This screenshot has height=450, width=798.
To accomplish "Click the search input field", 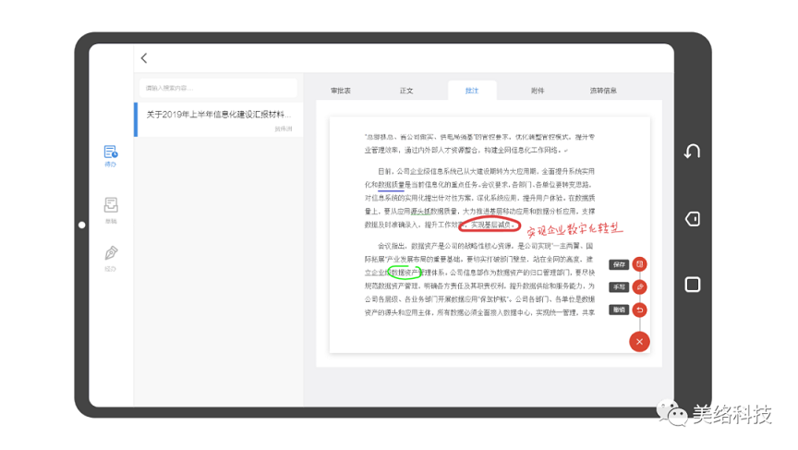I will tap(218, 88).
